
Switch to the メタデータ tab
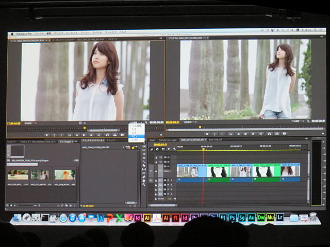112,39
